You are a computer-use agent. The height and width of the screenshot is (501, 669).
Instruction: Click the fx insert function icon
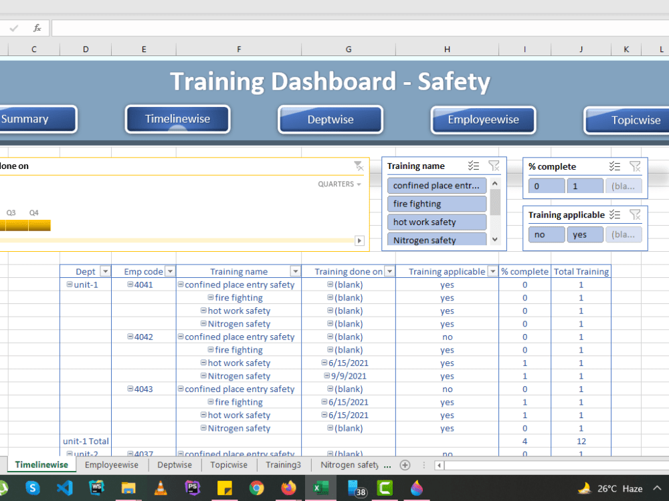(37, 27)
